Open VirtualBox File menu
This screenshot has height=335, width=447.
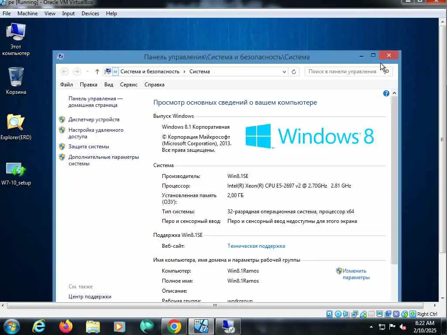7,14
